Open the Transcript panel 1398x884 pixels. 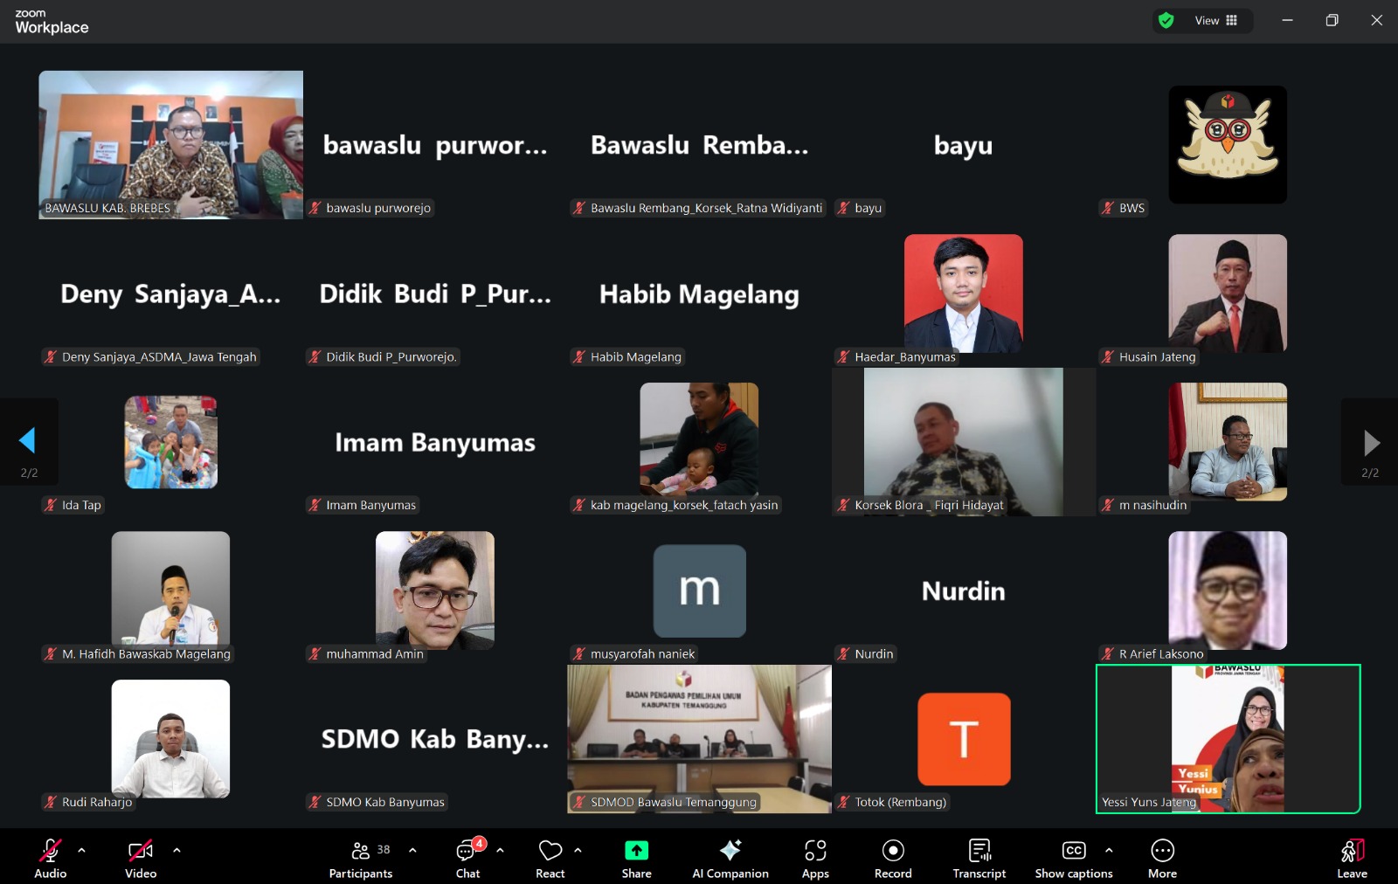click(x=979, y=859)
